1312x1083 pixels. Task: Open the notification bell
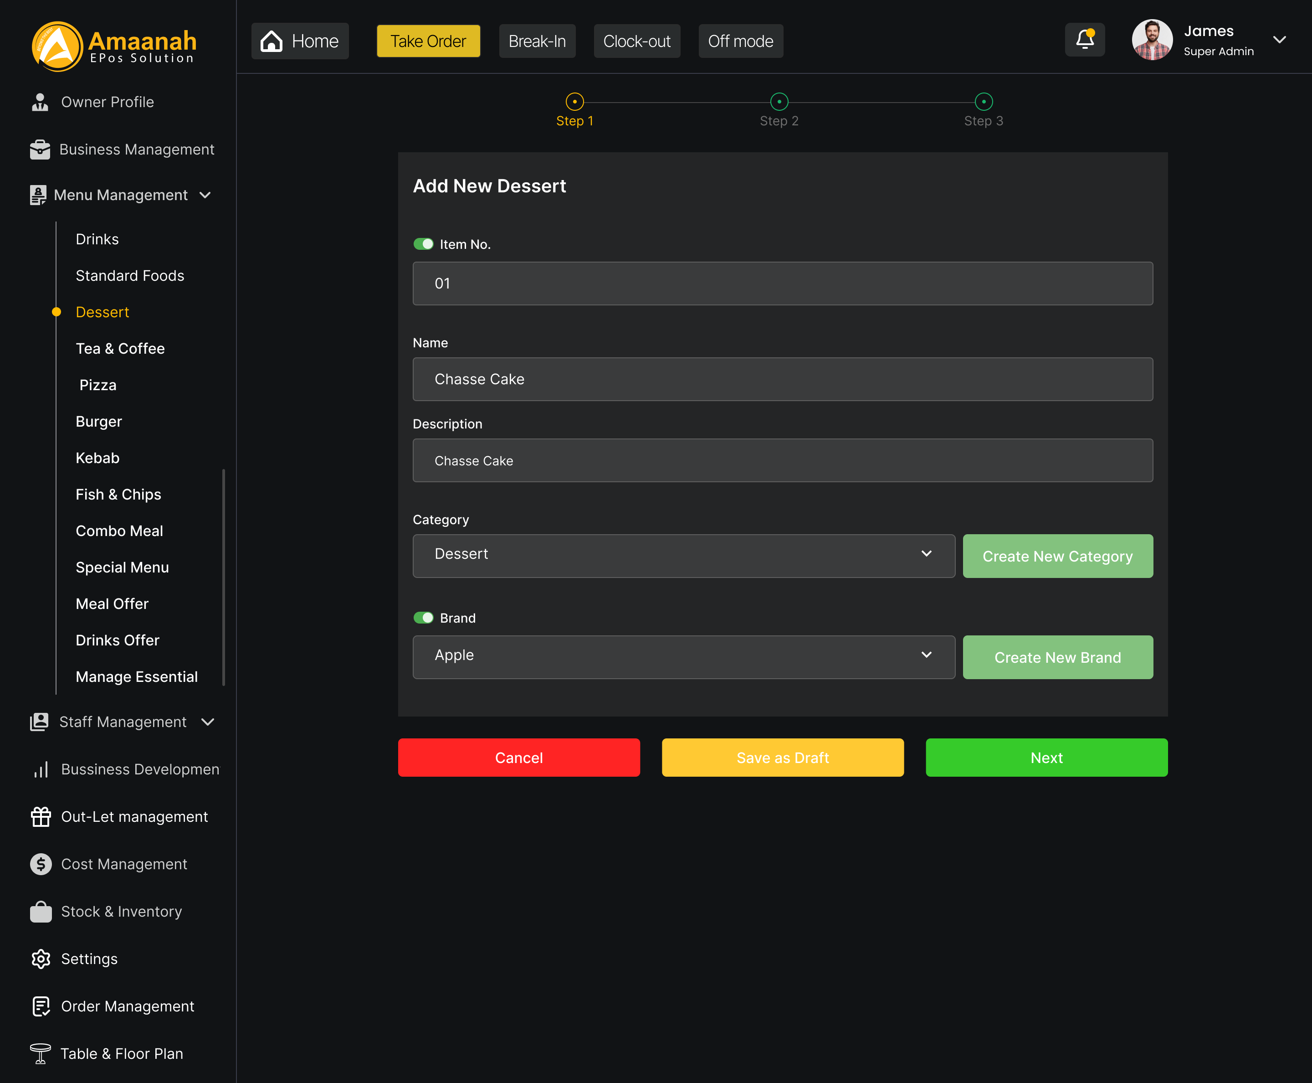(x=1085, y=39)
